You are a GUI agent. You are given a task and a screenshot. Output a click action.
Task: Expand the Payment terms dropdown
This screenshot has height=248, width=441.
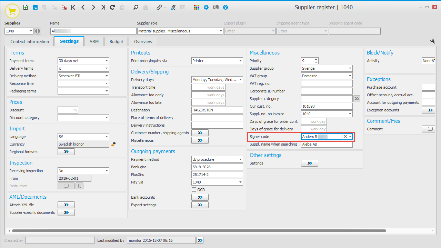click(x=107, y=61)
